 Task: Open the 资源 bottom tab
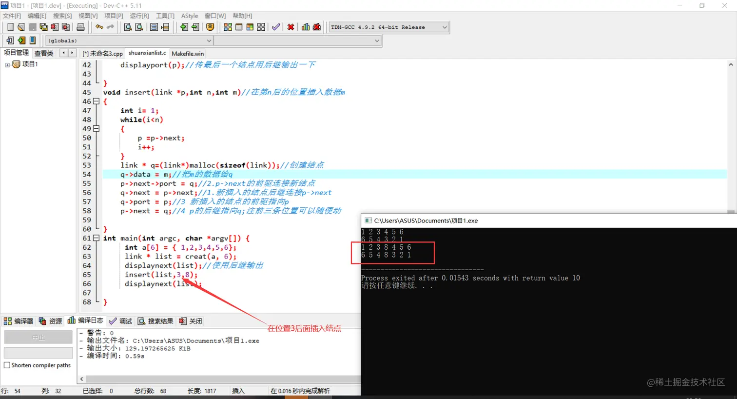[x=50, y=321]
